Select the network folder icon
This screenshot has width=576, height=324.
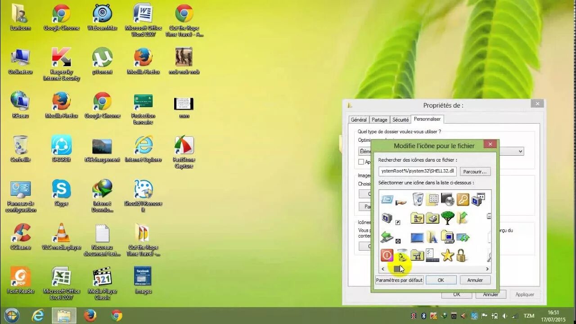pos(418,218)
